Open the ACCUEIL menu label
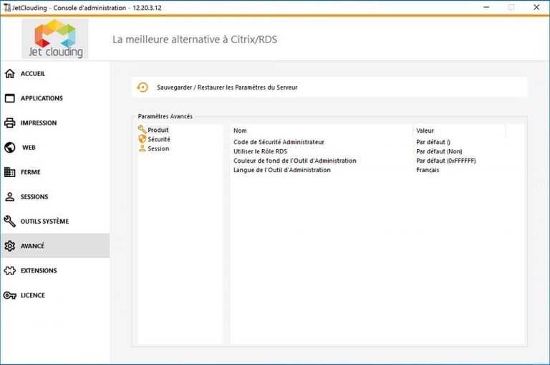Image resolution: width=550 pixels, height=365 pixels. [33, 74]
